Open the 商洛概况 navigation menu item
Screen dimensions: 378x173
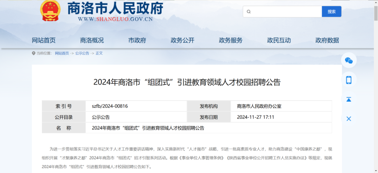point(92,40)
